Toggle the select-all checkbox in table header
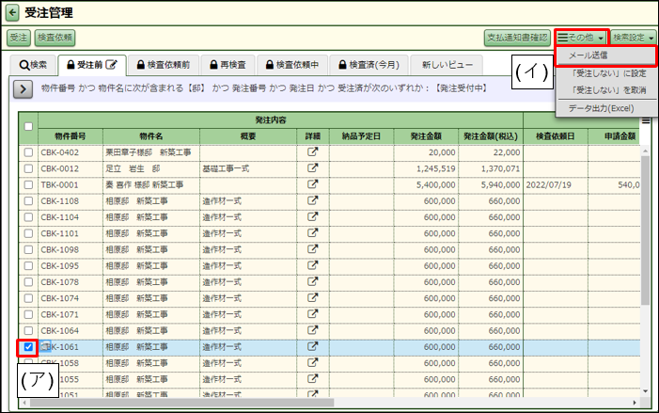The width and height of the screenshot is (659, 413). [28, 126]
